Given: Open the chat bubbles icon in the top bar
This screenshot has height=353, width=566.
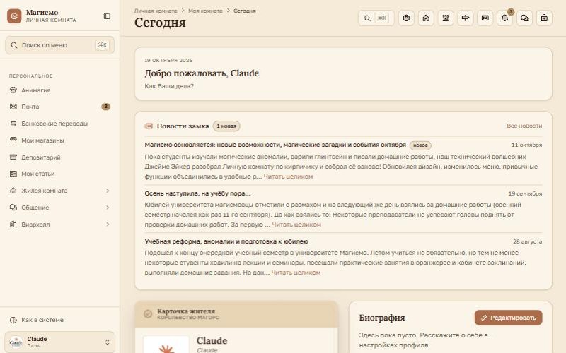Looking at the screenshot, I should pyautogui.click(x=524, y=18).
